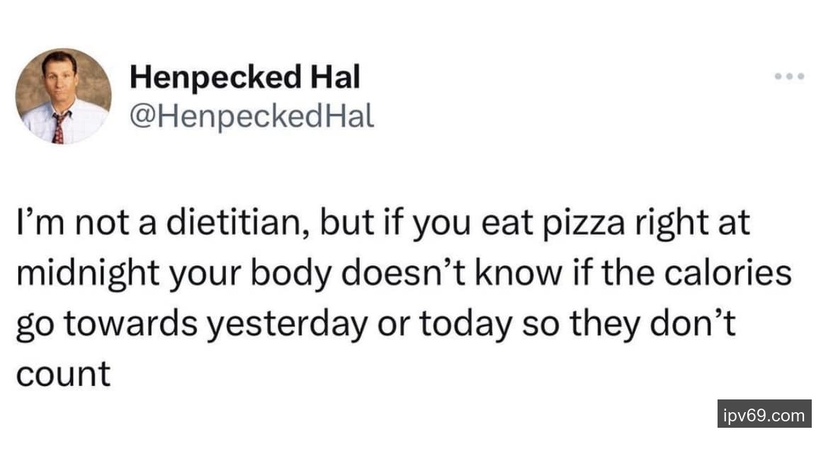
Task: Open the Henpecked Hal display name
Action: click(244, 78)
